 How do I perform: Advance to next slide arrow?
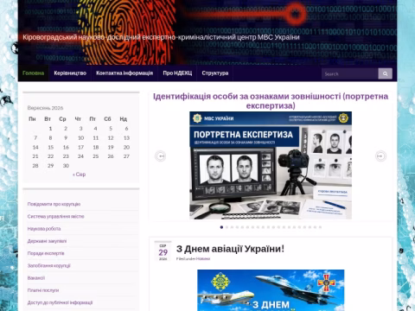pyautogui.click(x=380, y=156)
